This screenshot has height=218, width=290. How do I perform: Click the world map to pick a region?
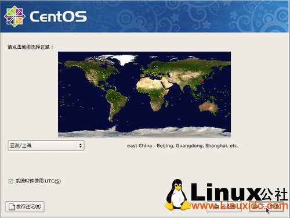tap(144, 94)
